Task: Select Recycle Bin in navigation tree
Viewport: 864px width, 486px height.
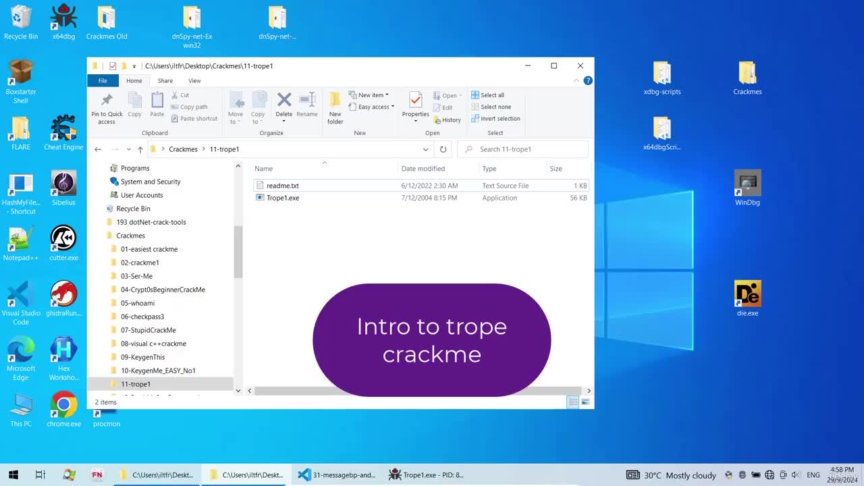Action: (133, 209)
